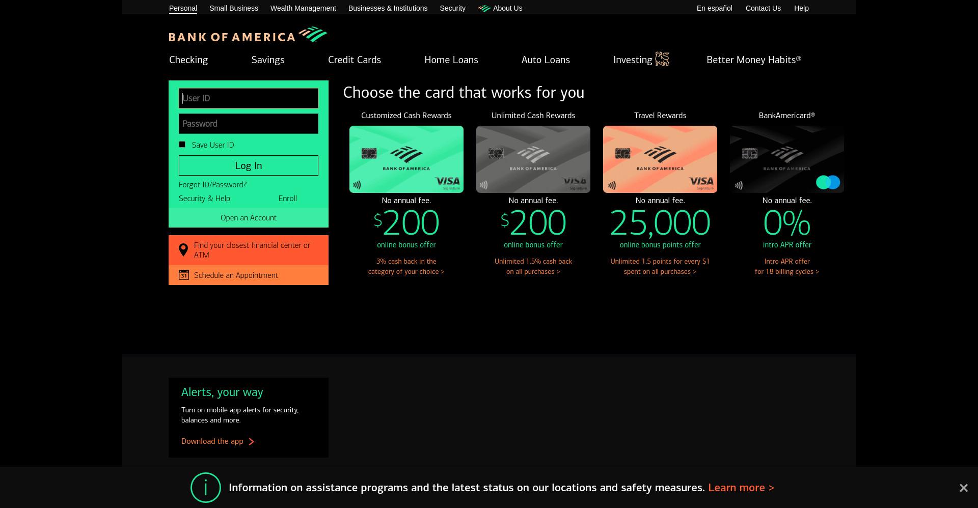Click the 0% intro APR figure
Screen dimensions: 978x508
[x=787, y=223]
